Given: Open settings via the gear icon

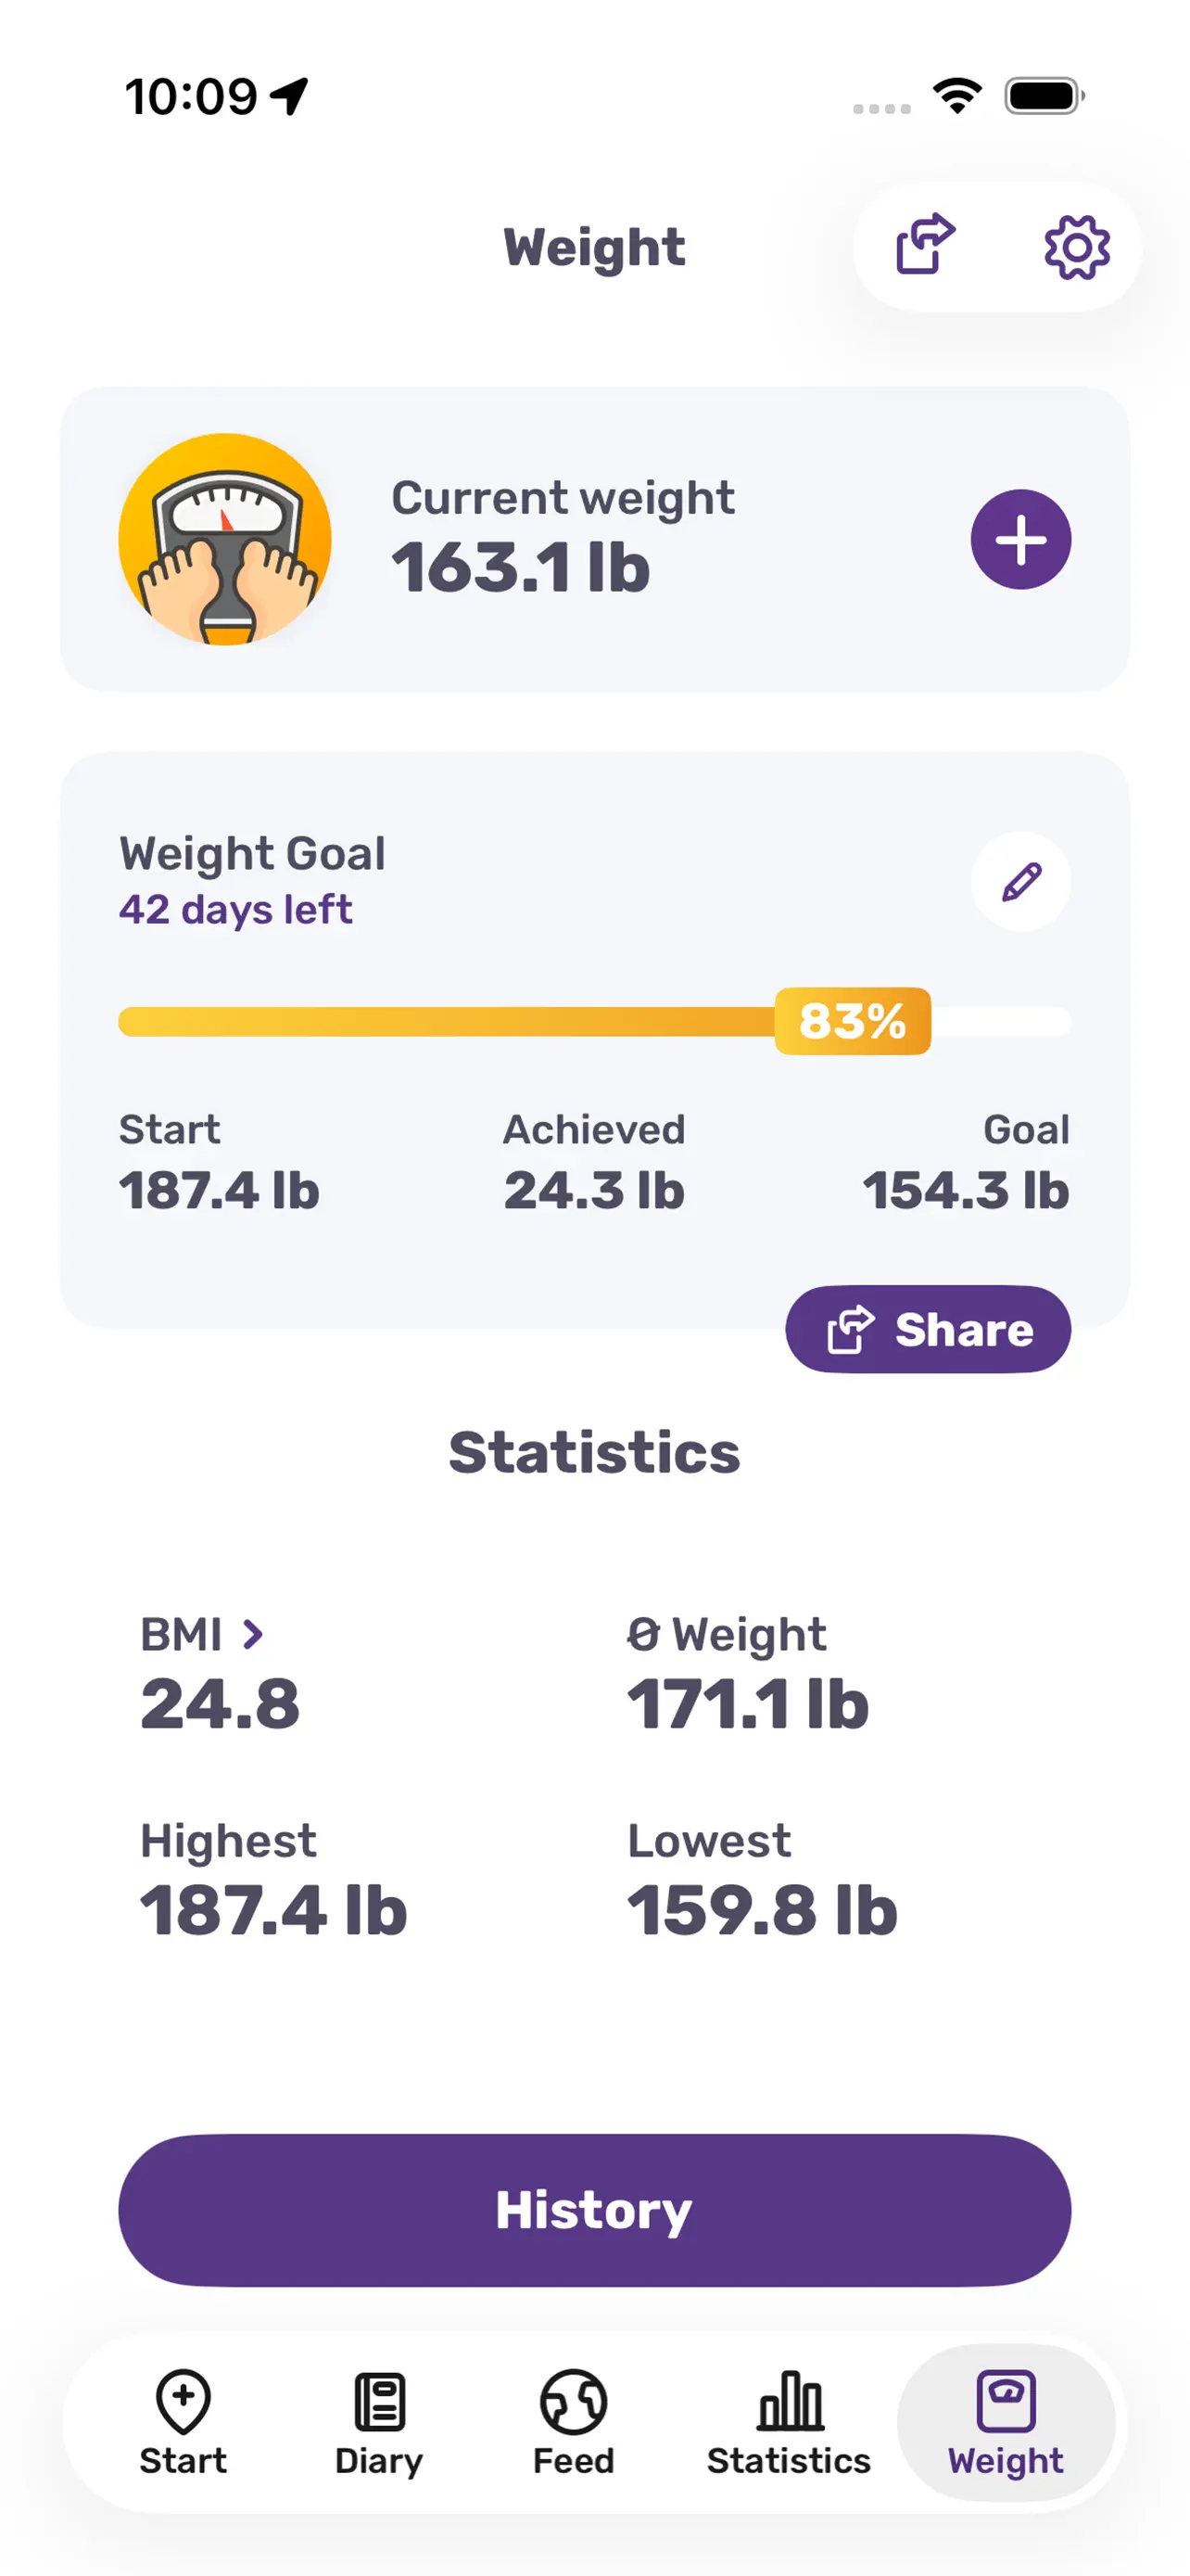Looking at the screenshot, I should (1076, 246).
